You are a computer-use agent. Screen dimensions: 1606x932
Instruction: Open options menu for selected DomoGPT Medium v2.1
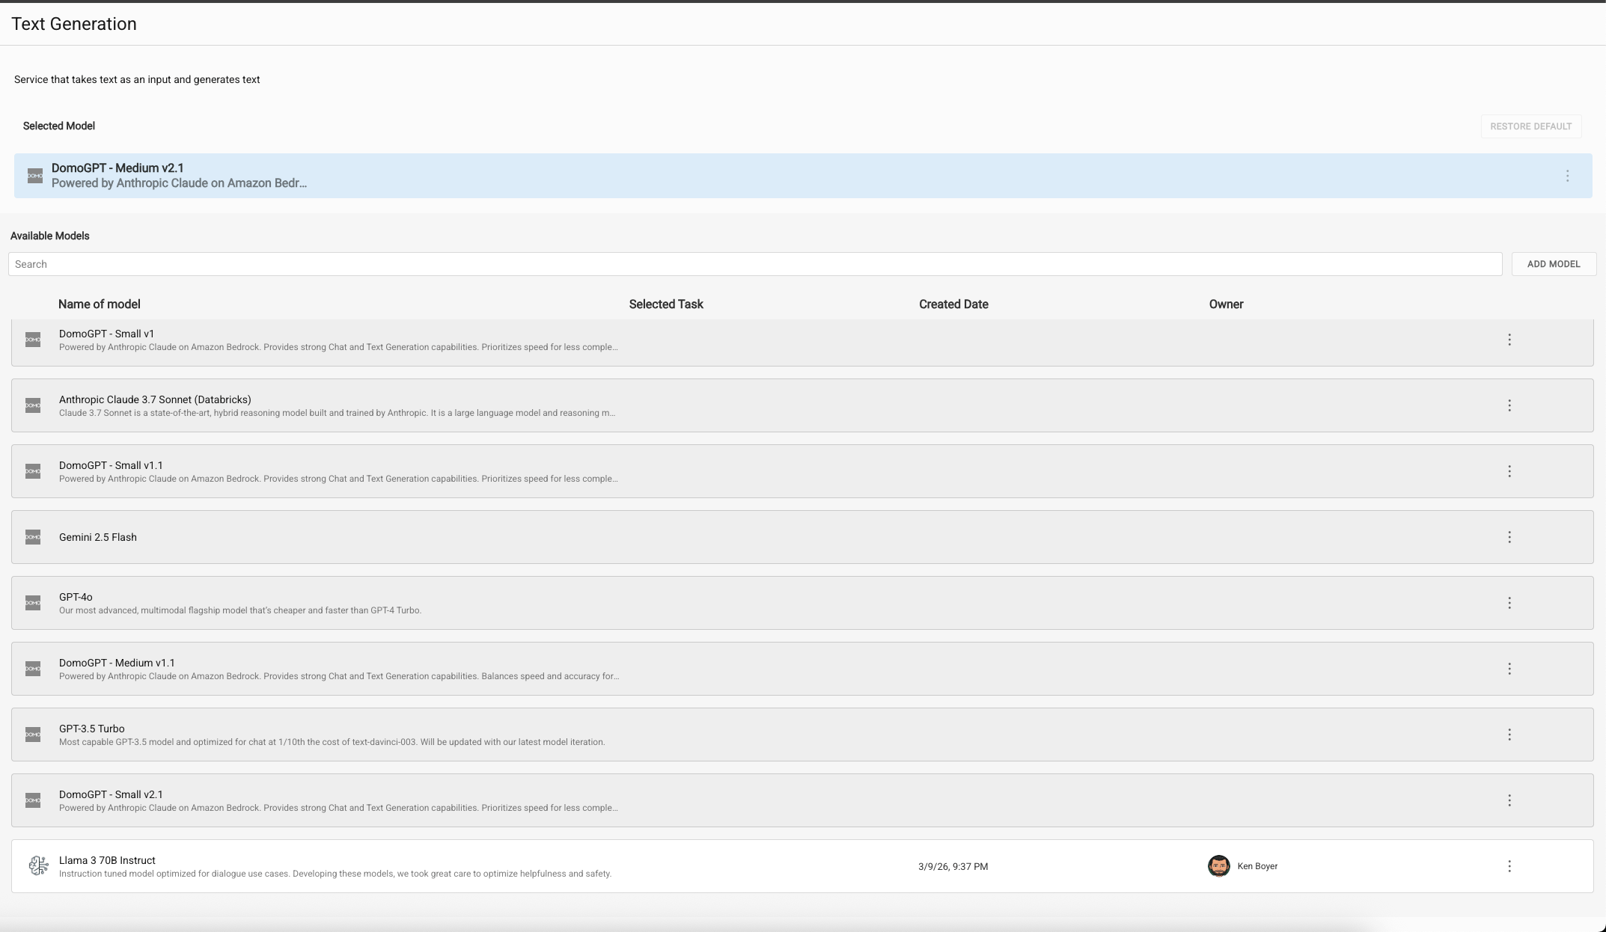(x=1567, y=176)
